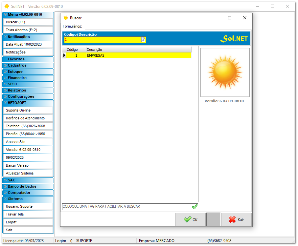298x246 pixels.
Task: Collapse the HETOSOFT section
Action: [28, 103]
